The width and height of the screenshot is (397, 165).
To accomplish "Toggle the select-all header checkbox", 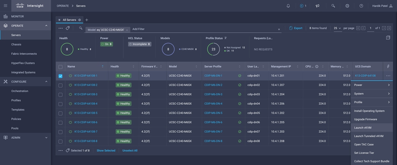I will pos(60,67).
